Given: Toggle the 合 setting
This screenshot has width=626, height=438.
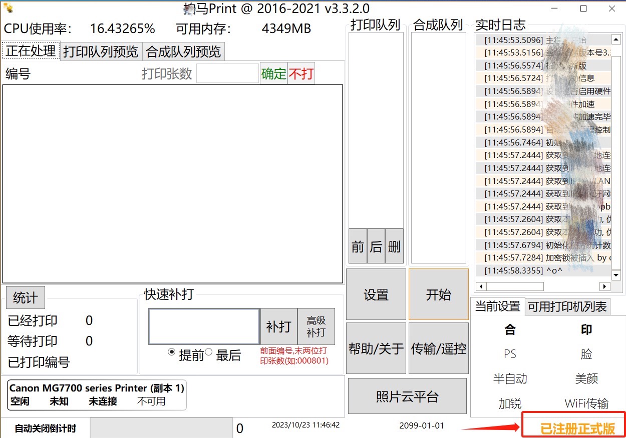Looking at the screenshot, I should [510, 329].
